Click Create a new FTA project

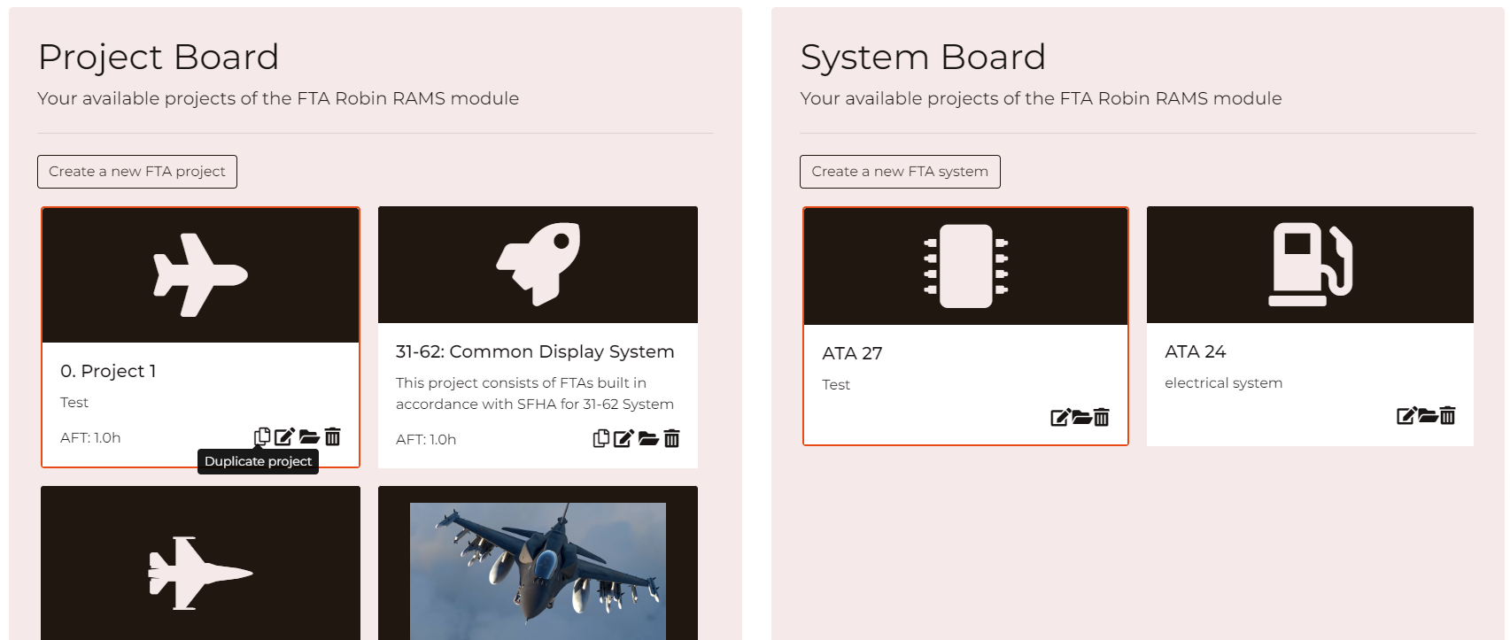[x=137, y=172]
